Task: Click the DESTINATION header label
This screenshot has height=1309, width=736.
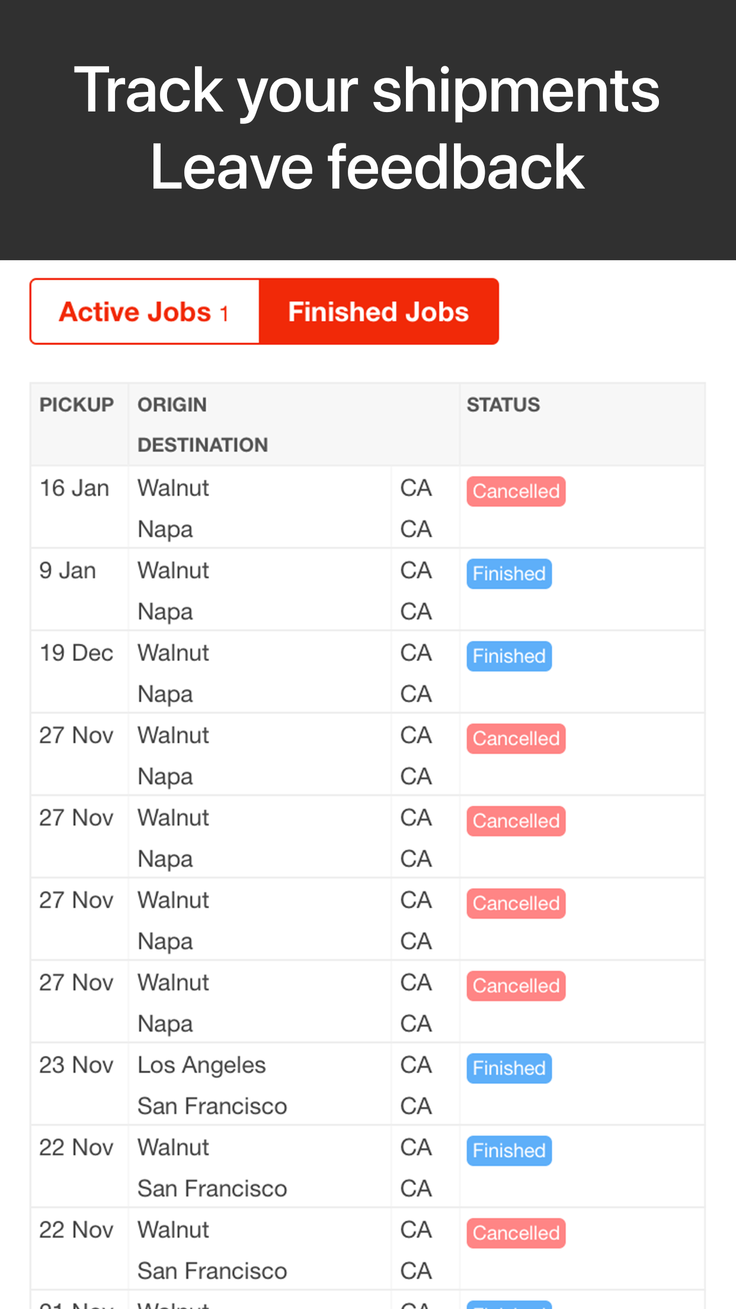Action: click(203, 445)
